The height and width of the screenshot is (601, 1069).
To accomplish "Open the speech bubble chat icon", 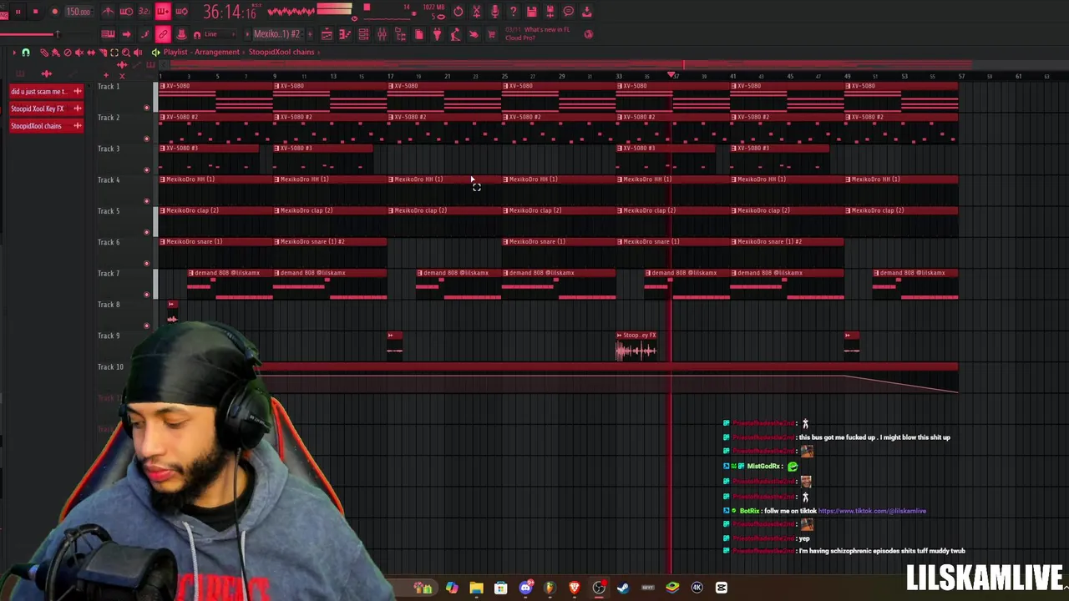I will click(x=568, y=12).
